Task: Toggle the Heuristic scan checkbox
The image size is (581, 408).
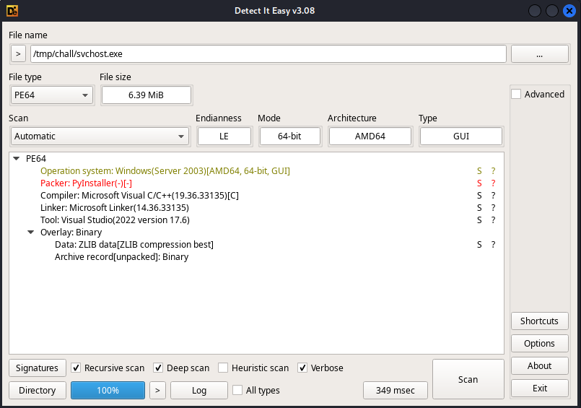Action: 223,368
